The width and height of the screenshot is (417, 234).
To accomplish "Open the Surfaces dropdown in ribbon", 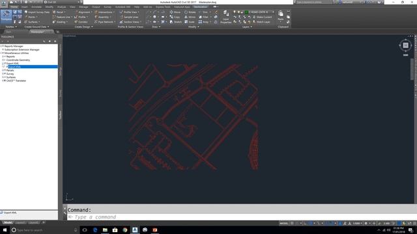I will [33, 21].
